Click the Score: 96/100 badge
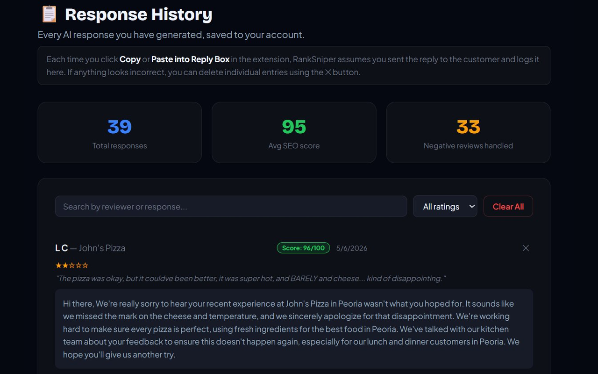Image resolution: width=598 pixels, height=374 pixels. click(303, 248)
